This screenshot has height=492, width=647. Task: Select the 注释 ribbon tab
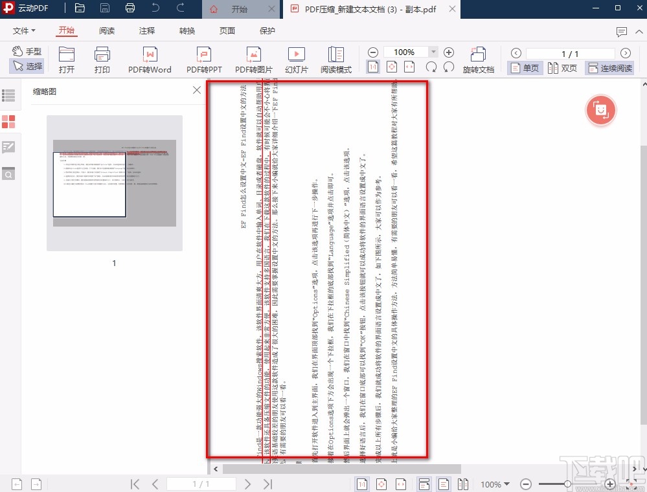147,31
